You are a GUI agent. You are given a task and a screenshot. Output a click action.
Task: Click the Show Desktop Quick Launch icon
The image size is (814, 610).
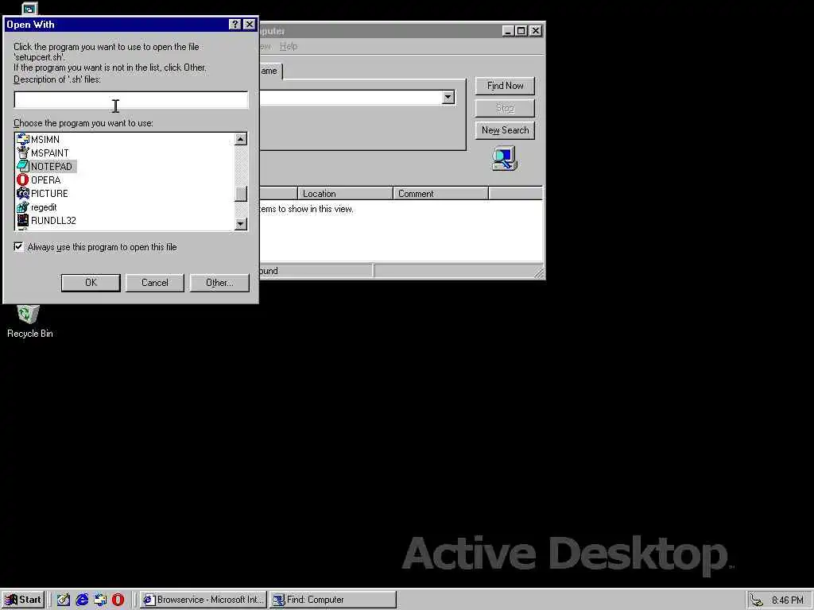64,600
